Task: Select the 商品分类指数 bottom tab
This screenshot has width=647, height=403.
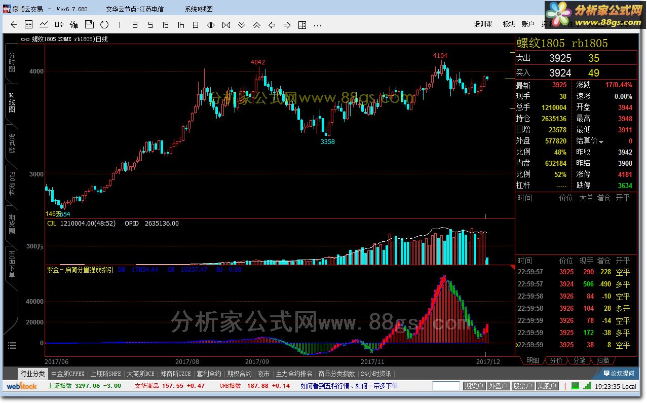Action: (337, 374)
